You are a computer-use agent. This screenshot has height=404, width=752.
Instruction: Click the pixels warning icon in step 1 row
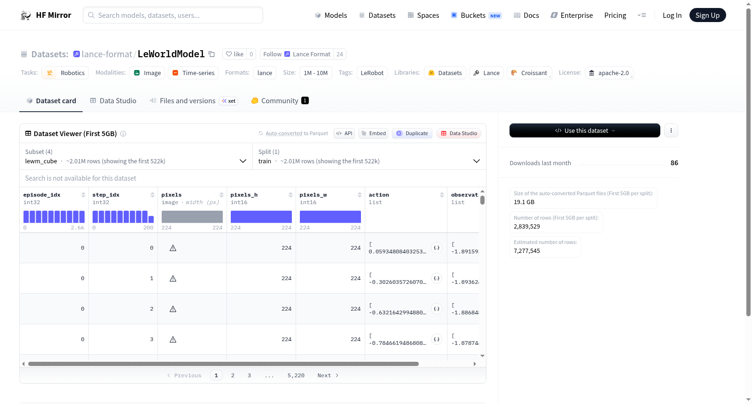click(173, 278)
